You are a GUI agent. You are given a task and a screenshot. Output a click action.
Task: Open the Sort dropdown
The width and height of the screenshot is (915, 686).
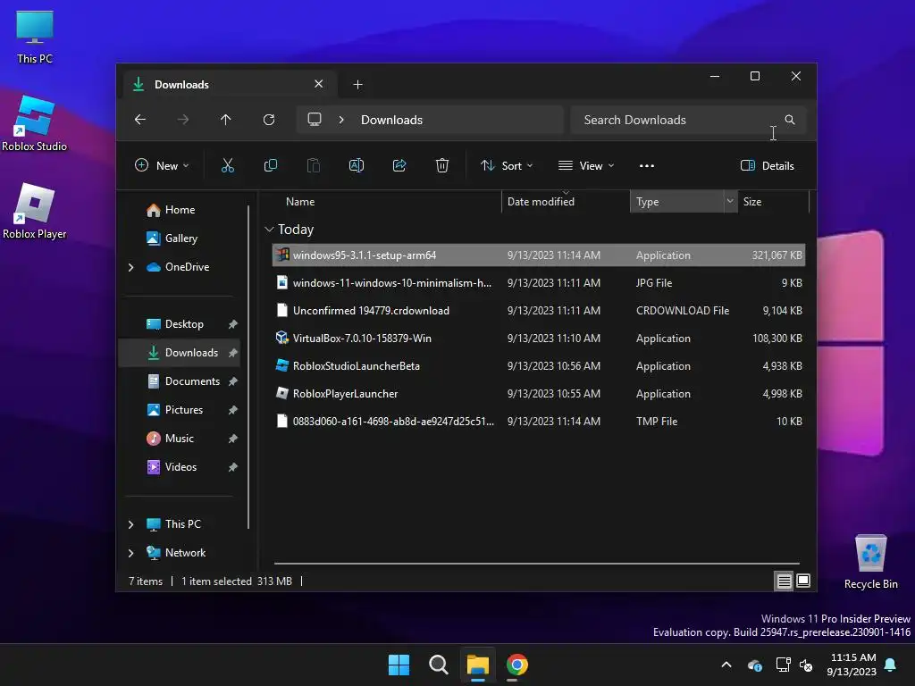[507, 165]
